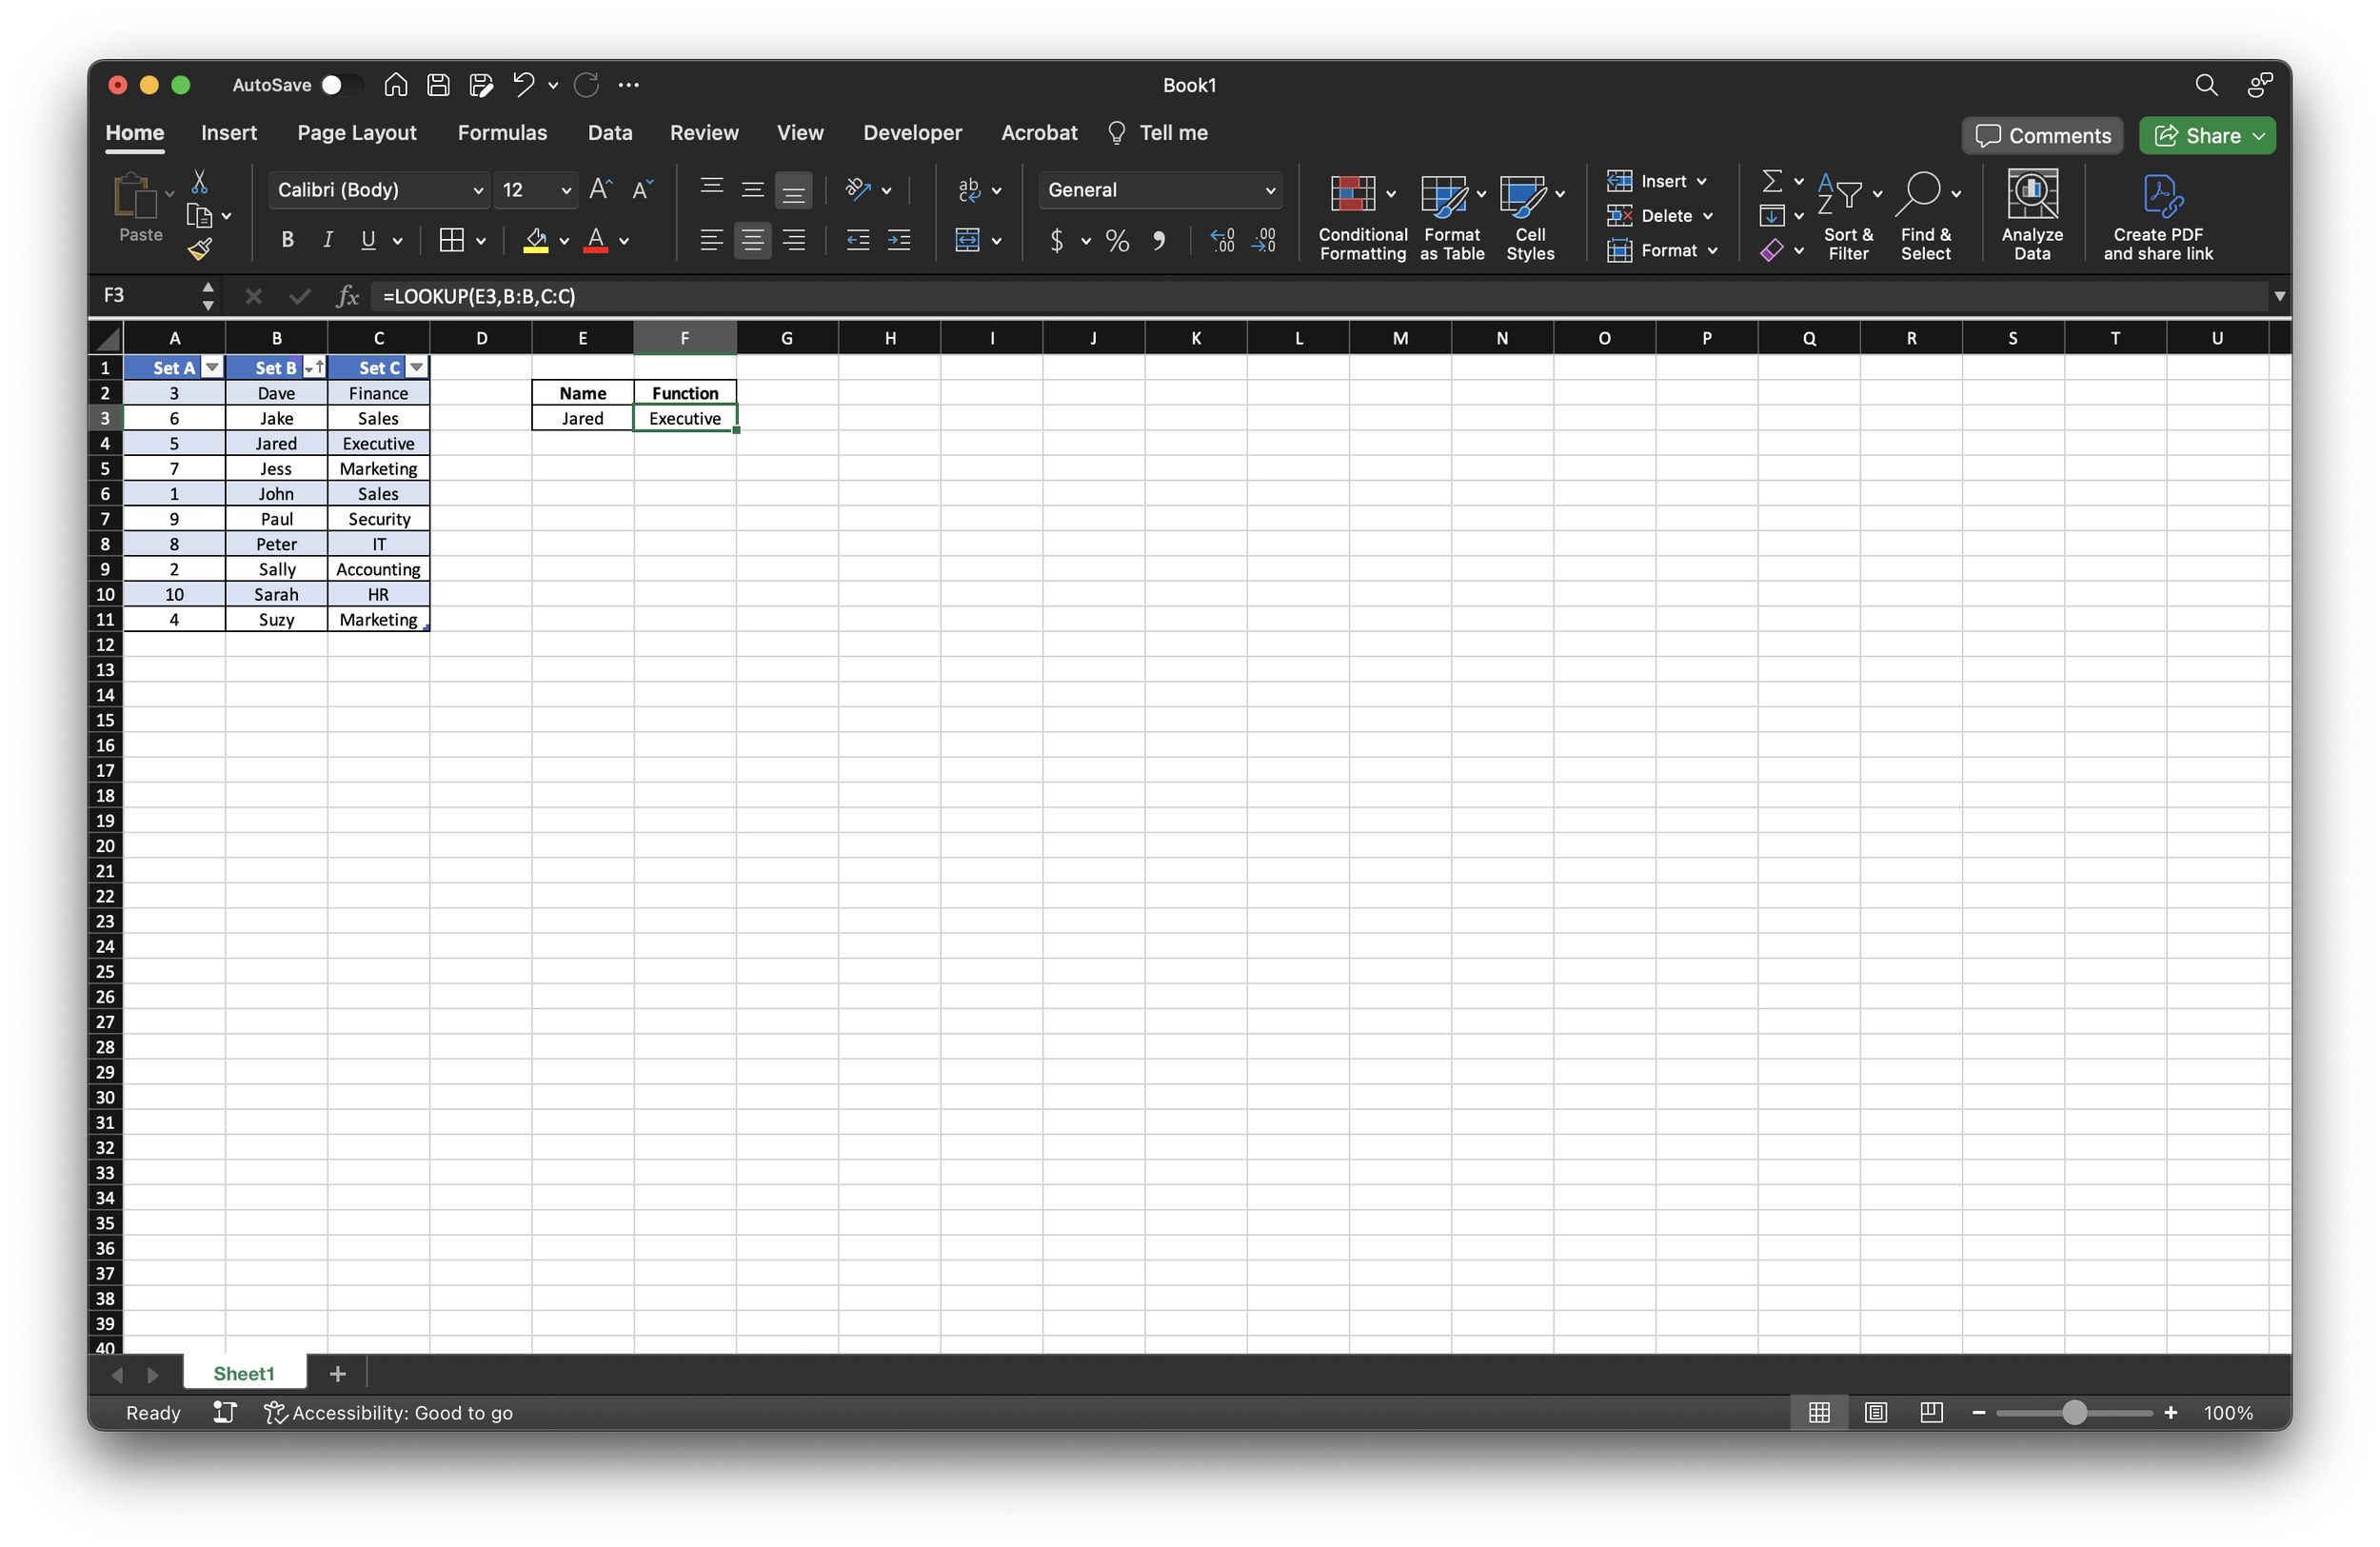This screenshot has width=2380, height=1547.
Task: Click the AutoSum sigma icon
Action: click(x=1771, y=181)
